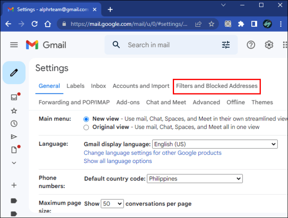Image resolution: width=288 pixels, height=218 pixels.
Task: Show search options sliders icon
Action: pos(226,45)
